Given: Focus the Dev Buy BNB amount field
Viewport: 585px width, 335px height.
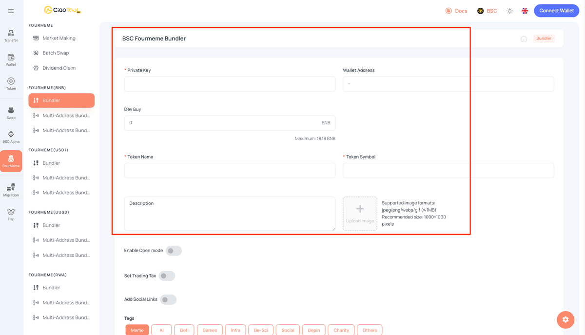Looking at the screenshot, I should [230, 123].
